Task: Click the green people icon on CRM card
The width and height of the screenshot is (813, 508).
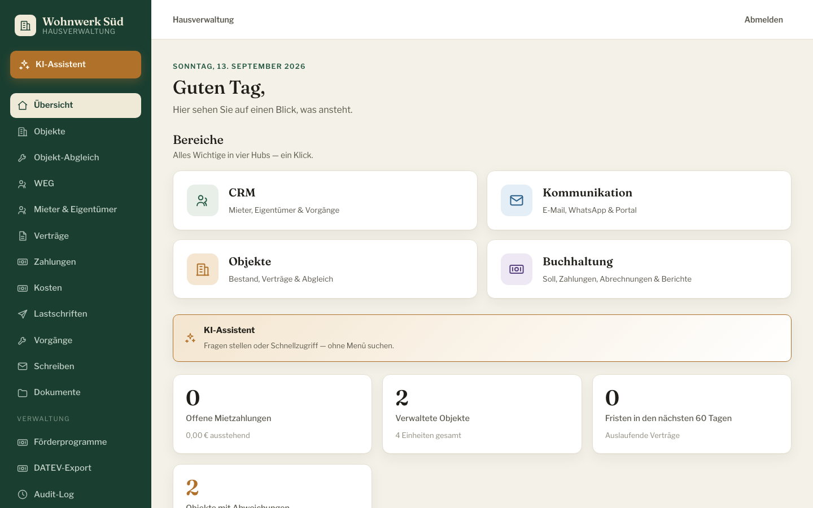Action: click(203, 200)
